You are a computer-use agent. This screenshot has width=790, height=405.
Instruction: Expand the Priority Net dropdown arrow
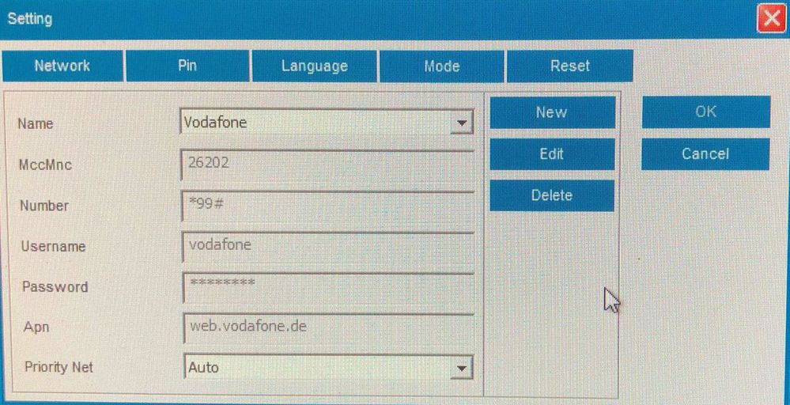(461, 369)
